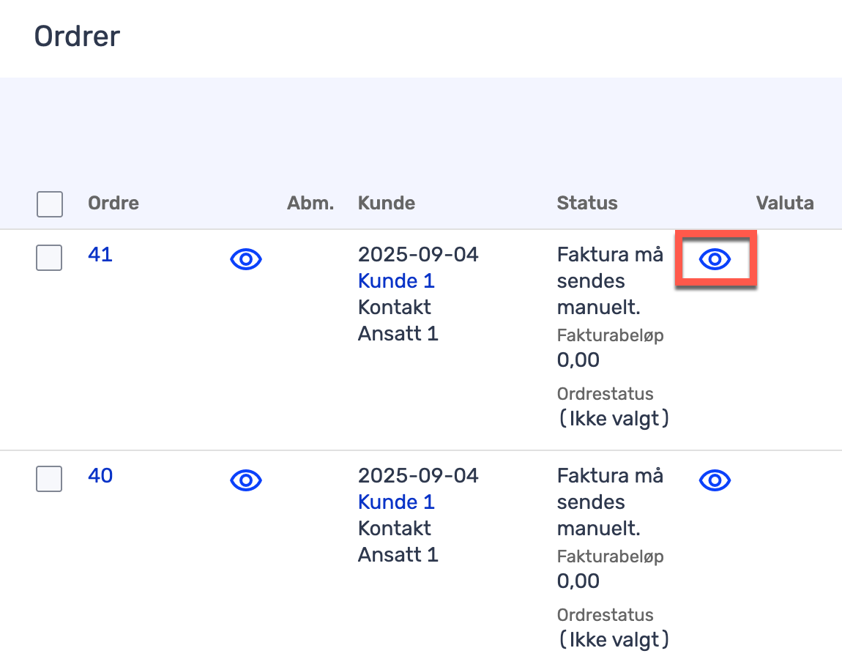
Task: Open Kunde 1 link in order 40 row
Action: (x=396, y=502)
